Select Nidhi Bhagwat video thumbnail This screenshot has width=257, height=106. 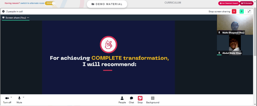click(x=235, y=25)
